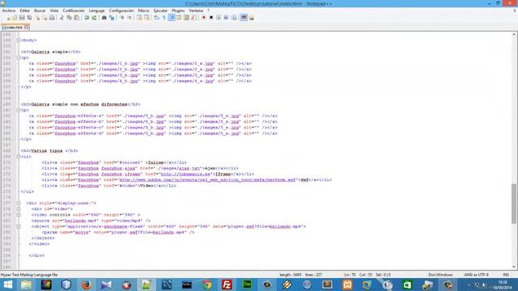Viewport: 518px width, 291px height.
Task: Open Google Chrome from the taskbar
Action: (x=207, y=285)
